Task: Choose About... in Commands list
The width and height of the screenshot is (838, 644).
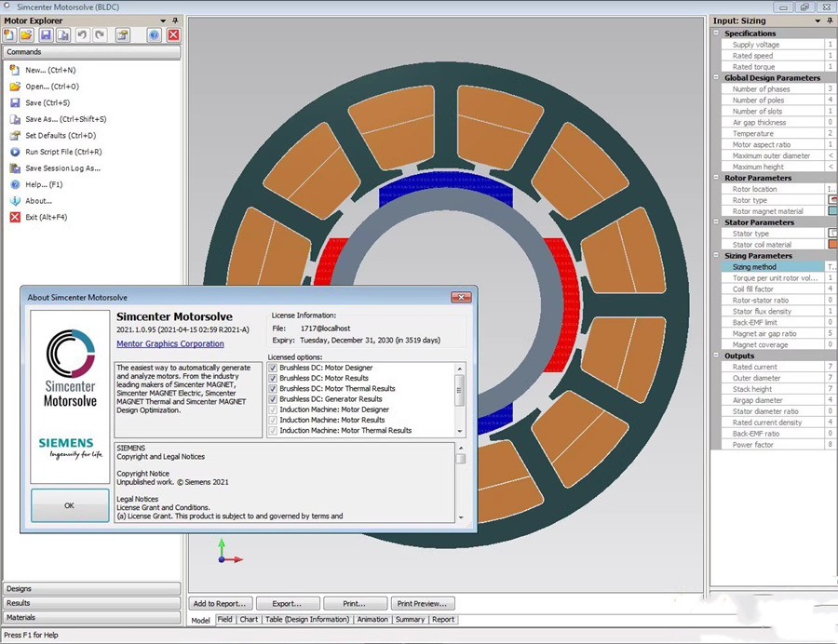Action: 38,201
